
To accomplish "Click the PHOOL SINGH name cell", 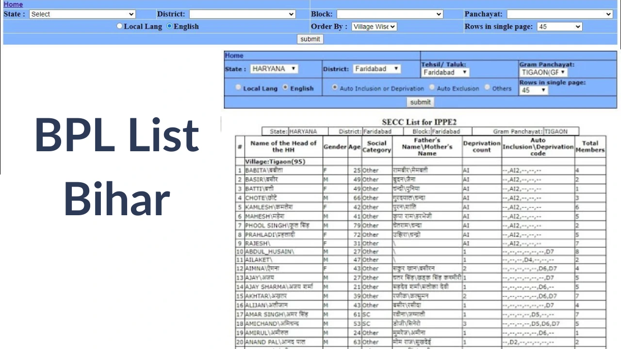I will coord(283,225).
